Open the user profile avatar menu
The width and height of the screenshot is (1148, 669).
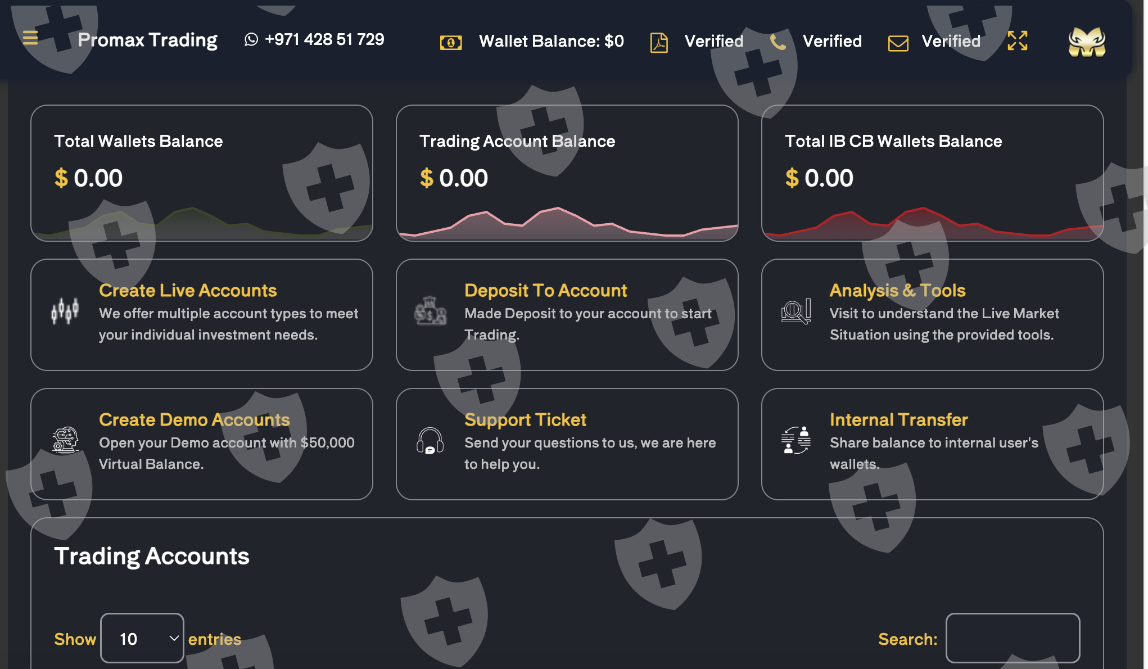[x=1087, y=42]
